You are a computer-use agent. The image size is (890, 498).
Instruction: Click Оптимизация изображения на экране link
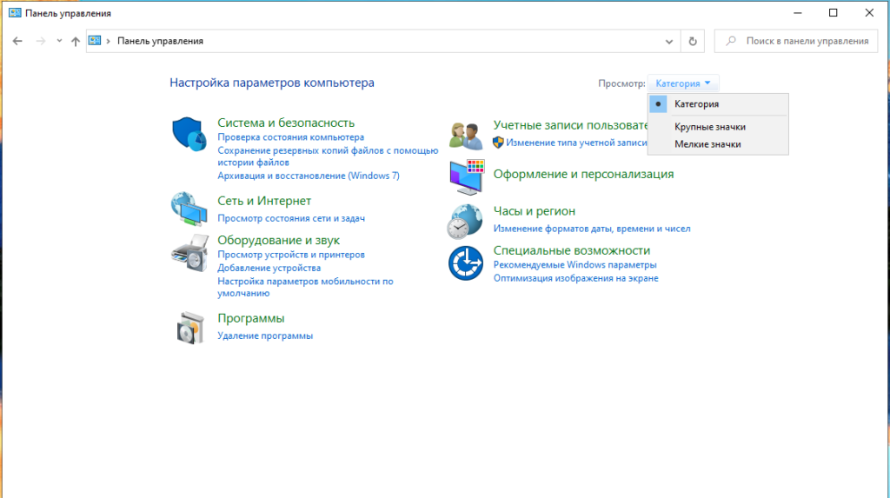pyautogui.click(x=575, y=278)
